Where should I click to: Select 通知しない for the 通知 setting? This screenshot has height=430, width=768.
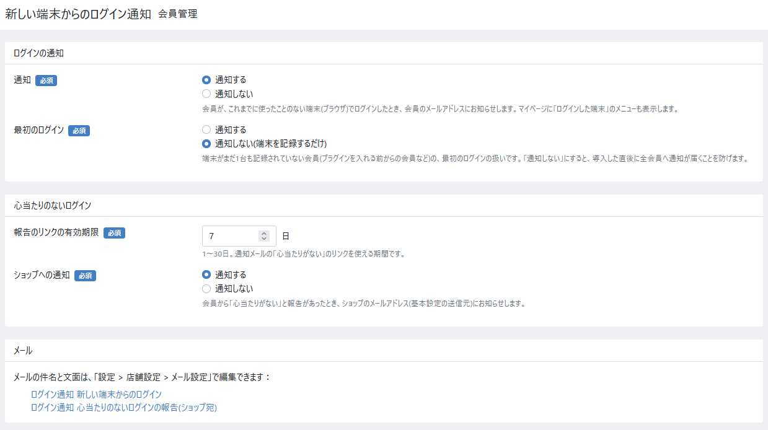(206, 94)
